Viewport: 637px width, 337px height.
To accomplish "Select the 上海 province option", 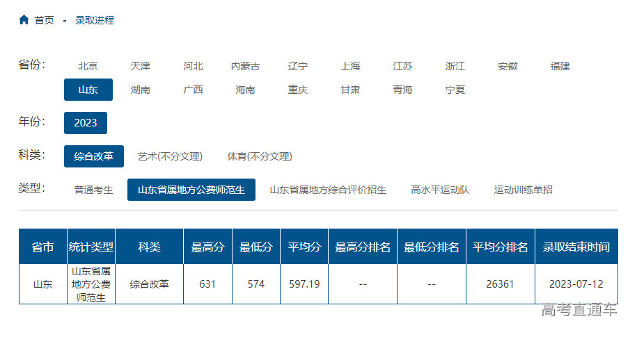I will (350, 66).
